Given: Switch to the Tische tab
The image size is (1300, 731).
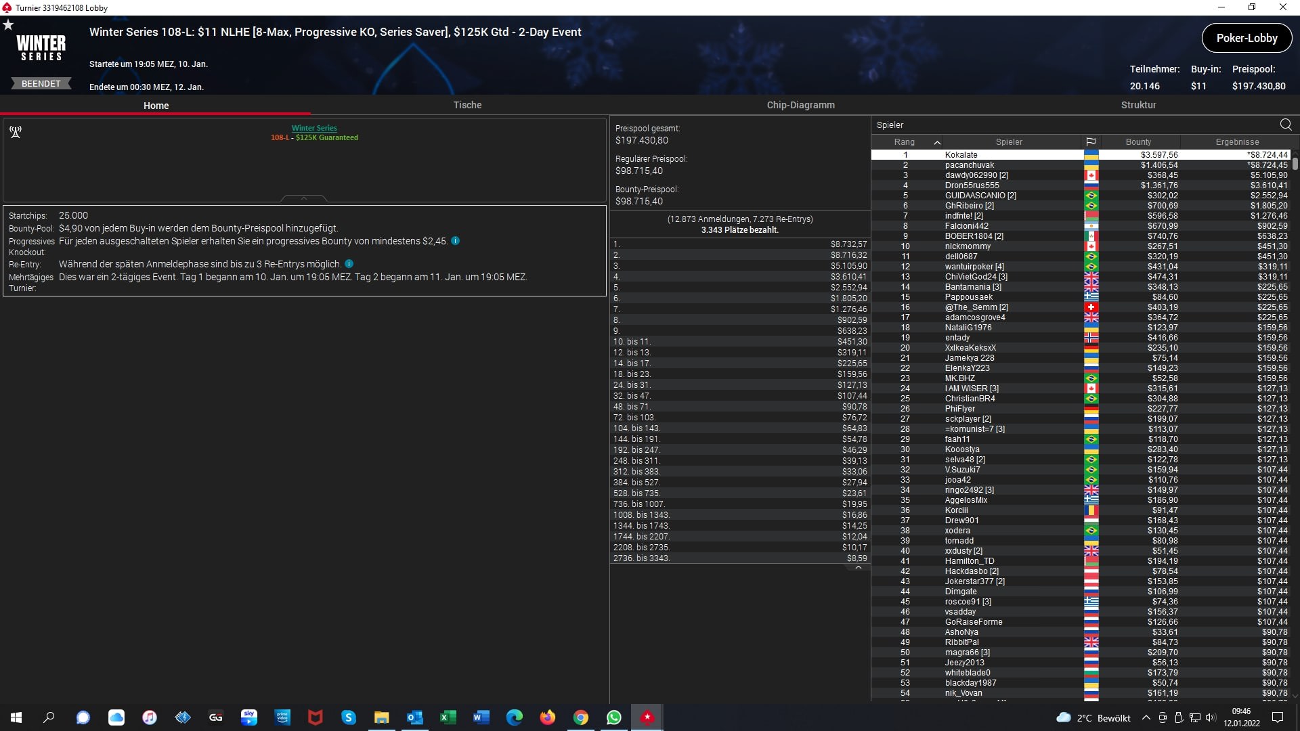Looking at the screenshot, I should tap(467, 105).
